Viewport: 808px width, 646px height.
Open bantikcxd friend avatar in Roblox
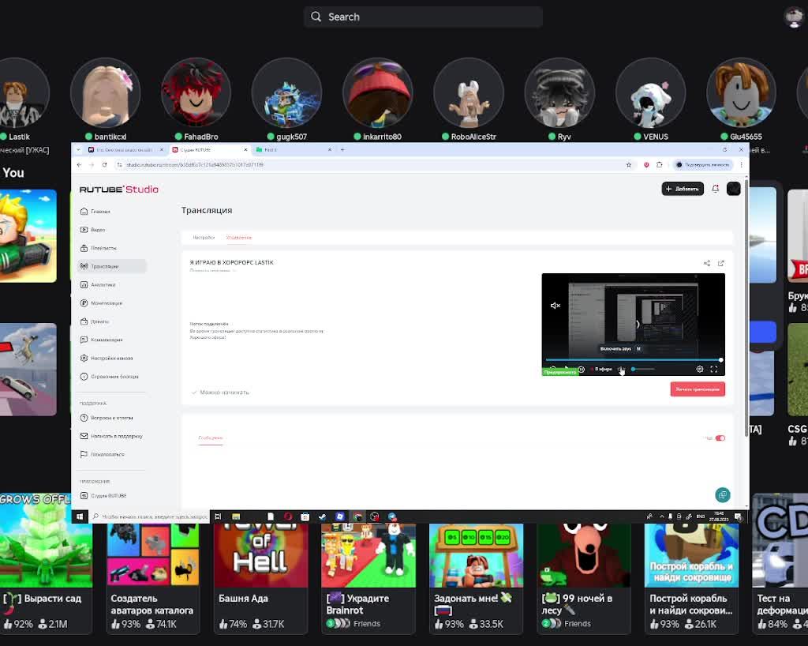105,93
